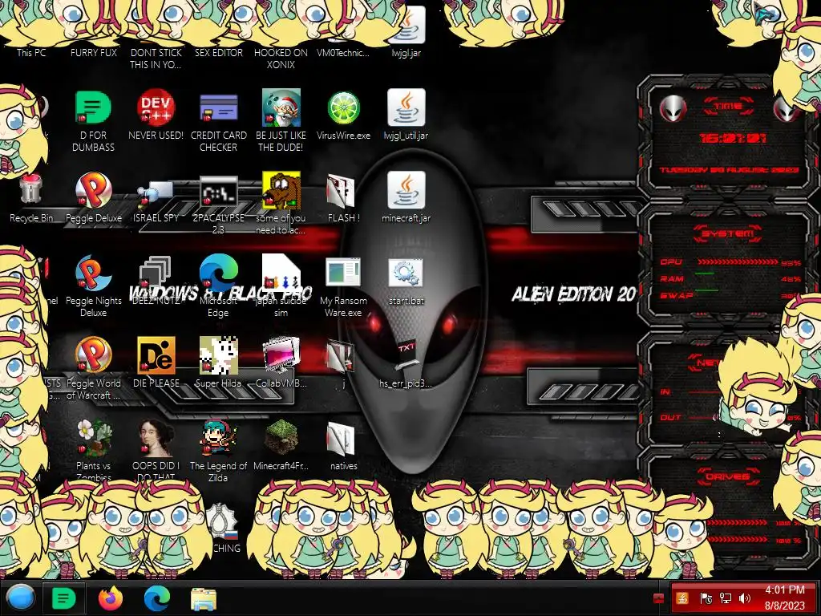Open the Plants vs Zombies shortcut

(x=93, y=438)
